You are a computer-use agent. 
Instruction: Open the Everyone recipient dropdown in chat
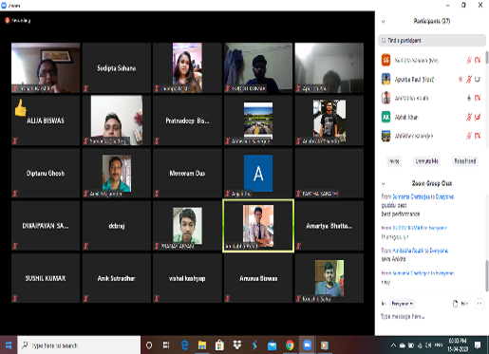point(402,304)
